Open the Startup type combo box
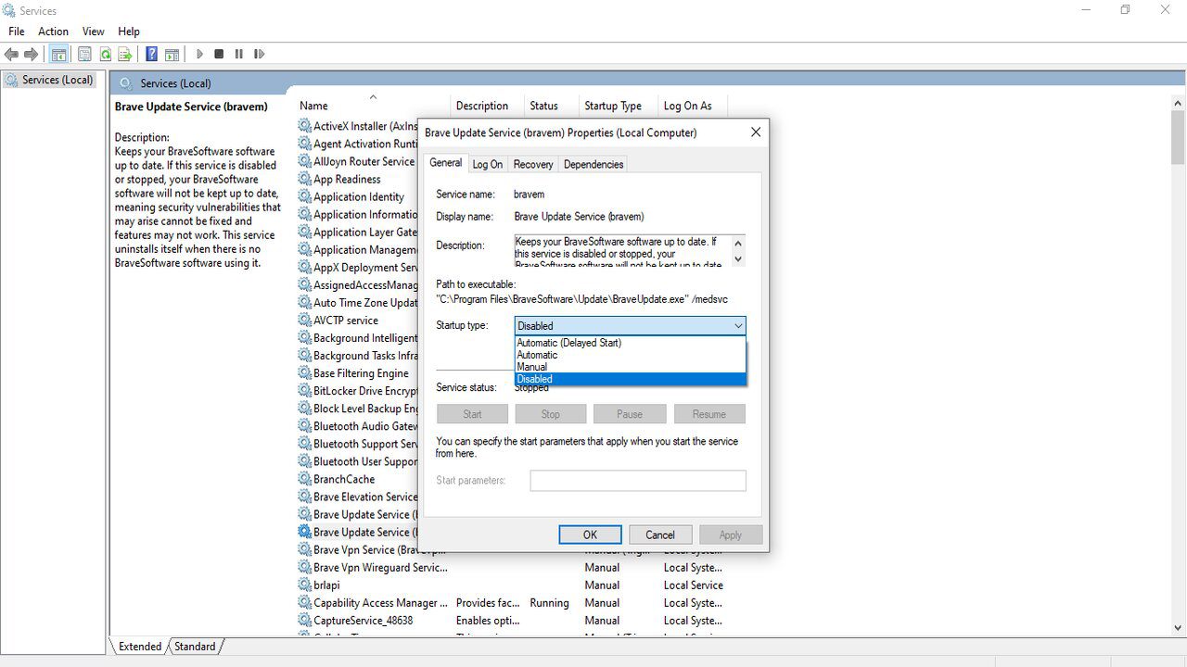Screen dimensions: 1187x667 pyautogui.click(x=630, y=326)
